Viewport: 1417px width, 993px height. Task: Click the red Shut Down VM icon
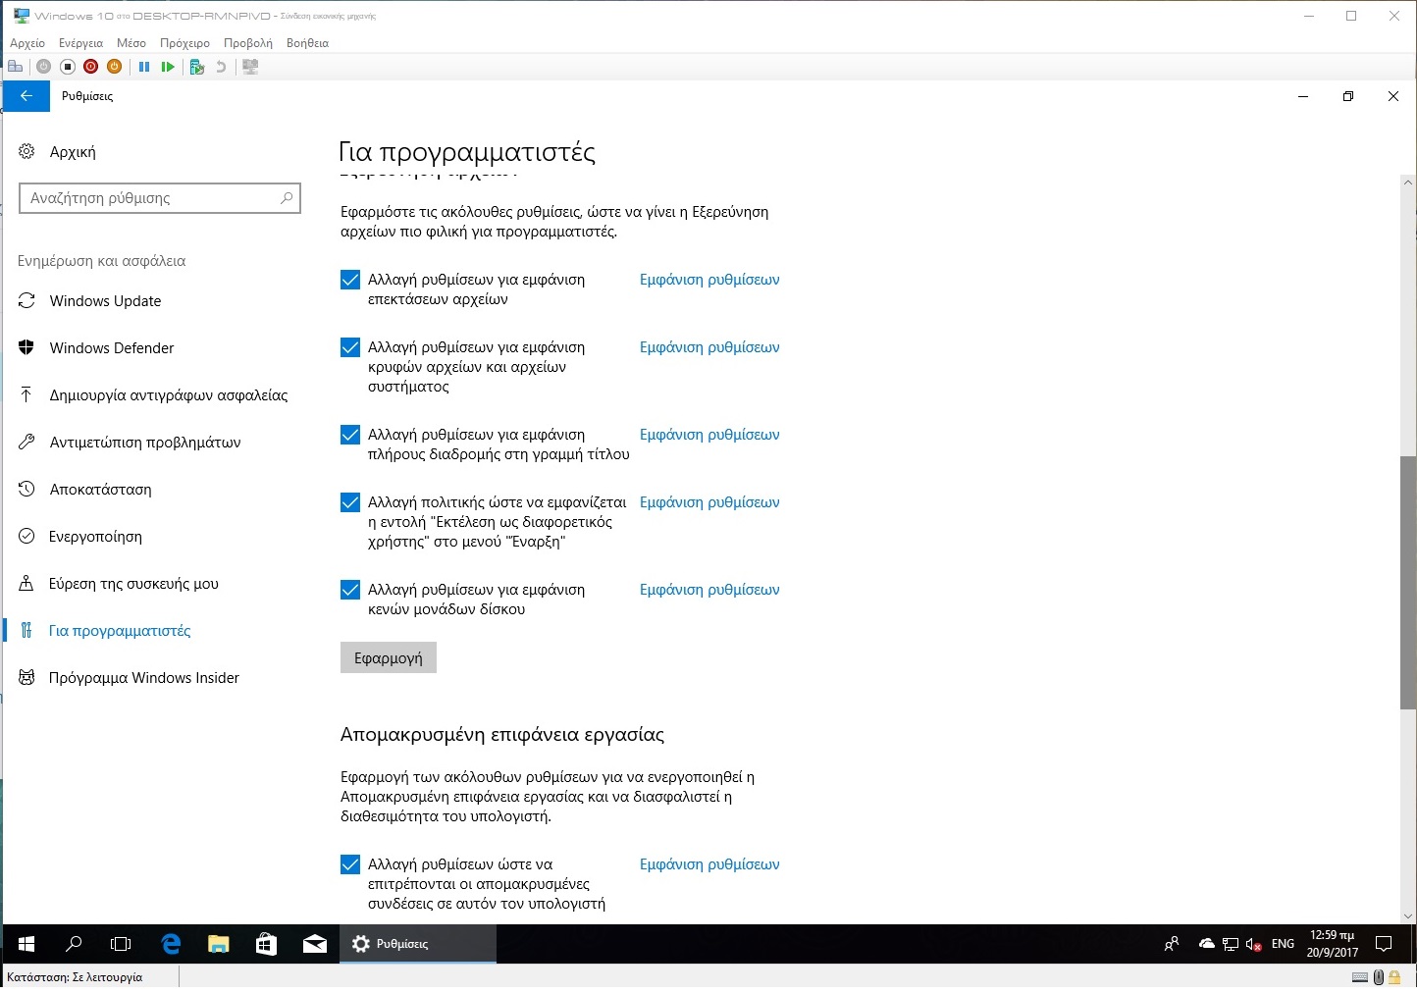90,67
